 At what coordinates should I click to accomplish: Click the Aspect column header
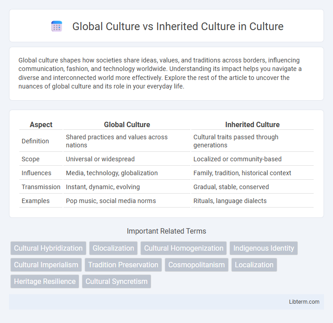[41, 124]
